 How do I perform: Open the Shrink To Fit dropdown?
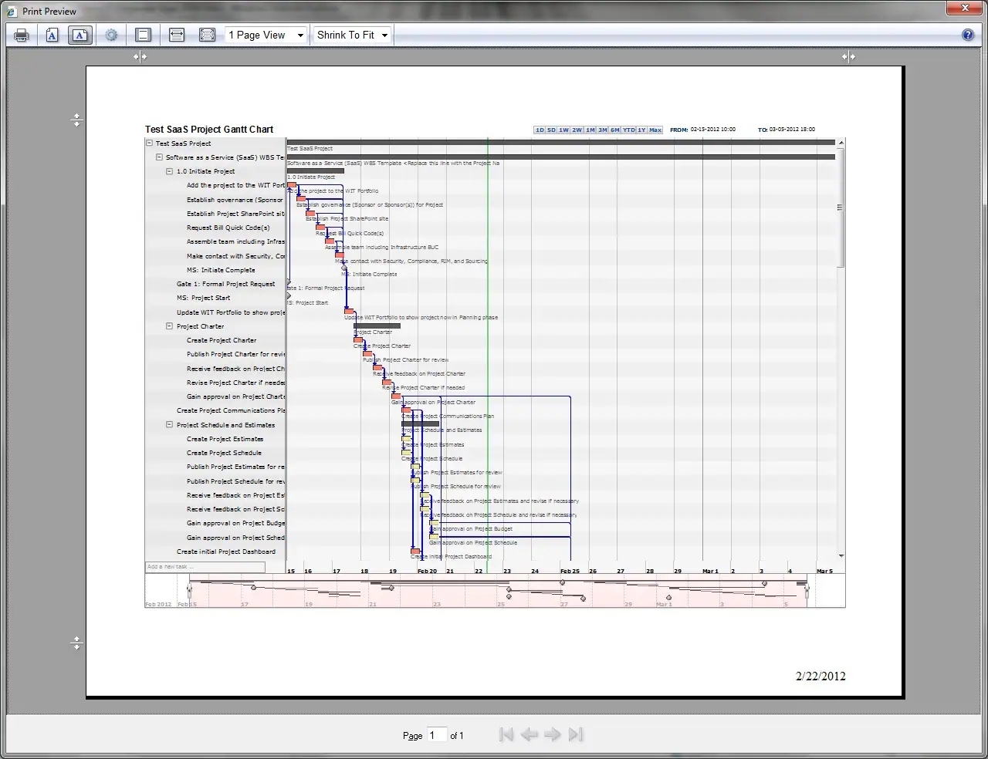[x=352, y=35]
